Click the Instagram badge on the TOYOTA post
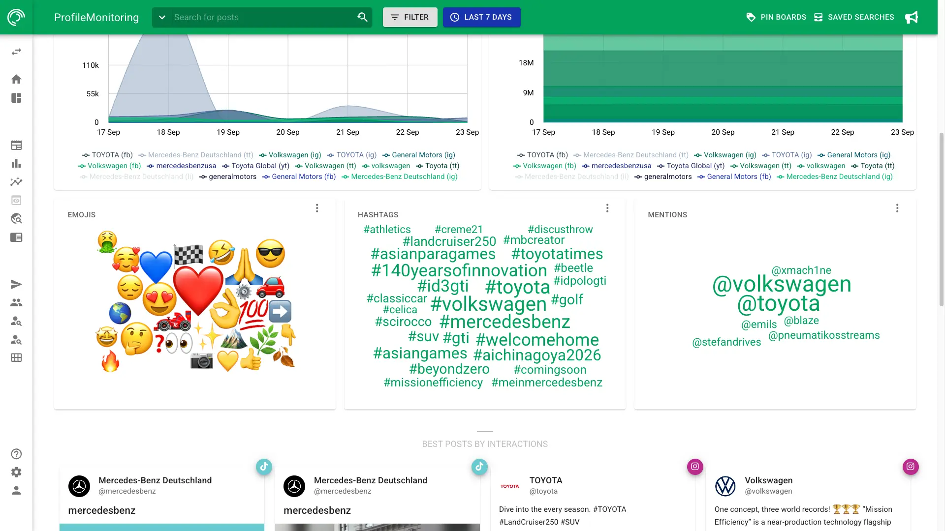Screen dimensions: 945x531 [695, 467]
